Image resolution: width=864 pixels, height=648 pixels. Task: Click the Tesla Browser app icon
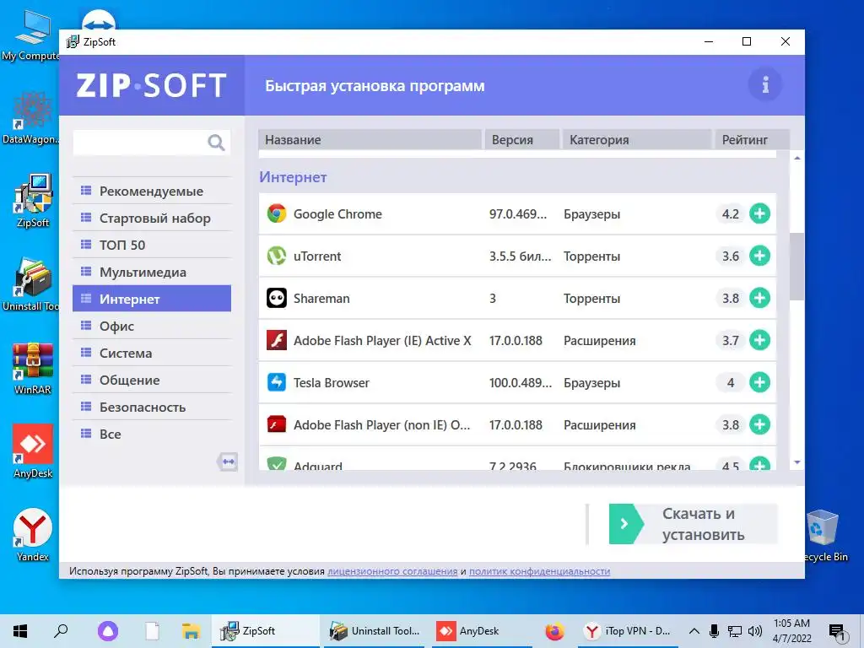click(x=277, y=382)
